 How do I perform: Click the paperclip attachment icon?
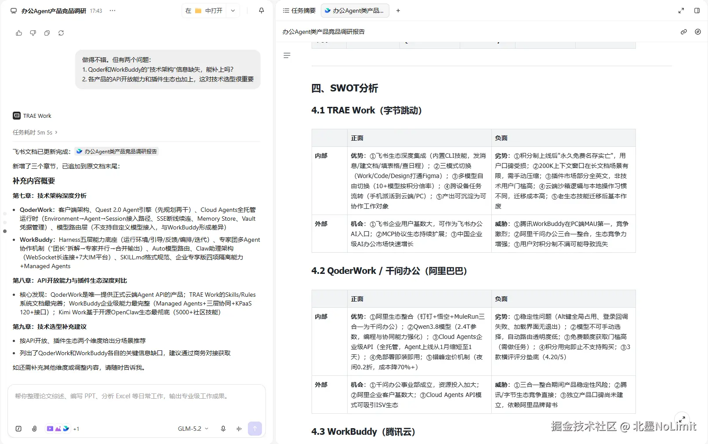pos(34,429)
